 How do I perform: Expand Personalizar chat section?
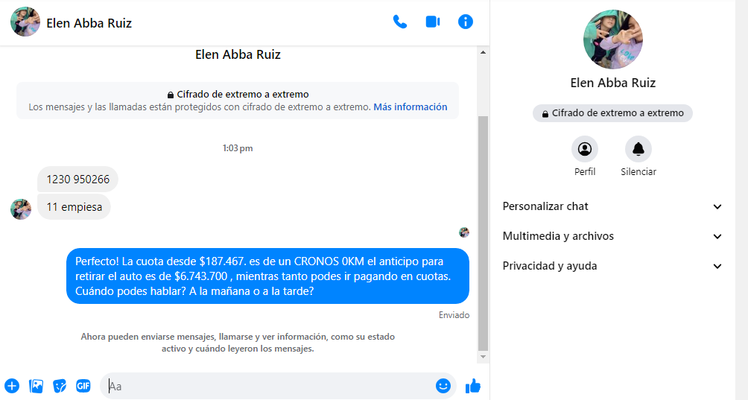tap(612, 206)
